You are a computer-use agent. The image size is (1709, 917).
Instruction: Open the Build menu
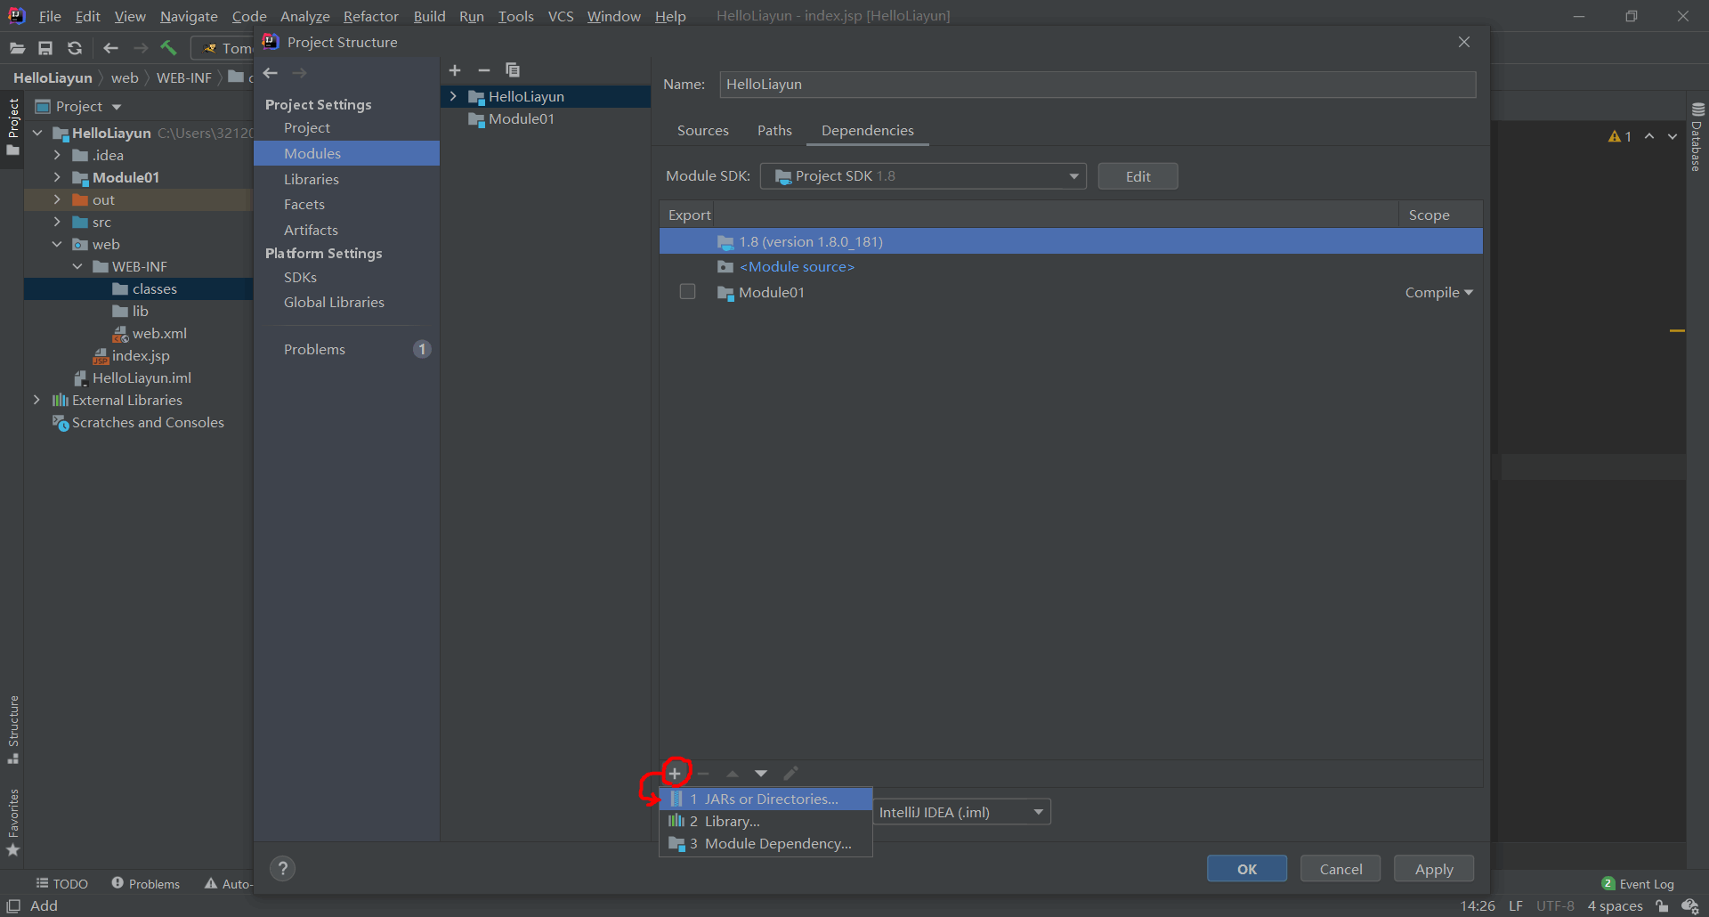tap(429, 16)
